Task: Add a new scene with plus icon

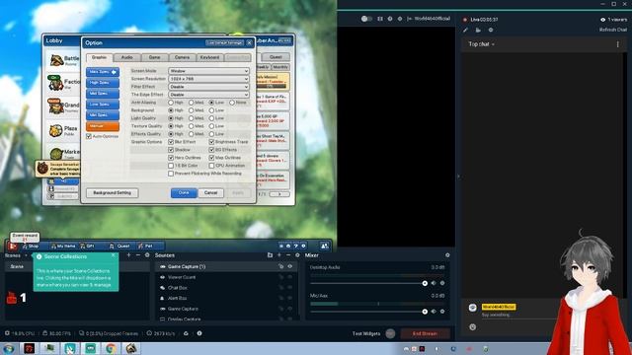Action: [x=129, y=255]
